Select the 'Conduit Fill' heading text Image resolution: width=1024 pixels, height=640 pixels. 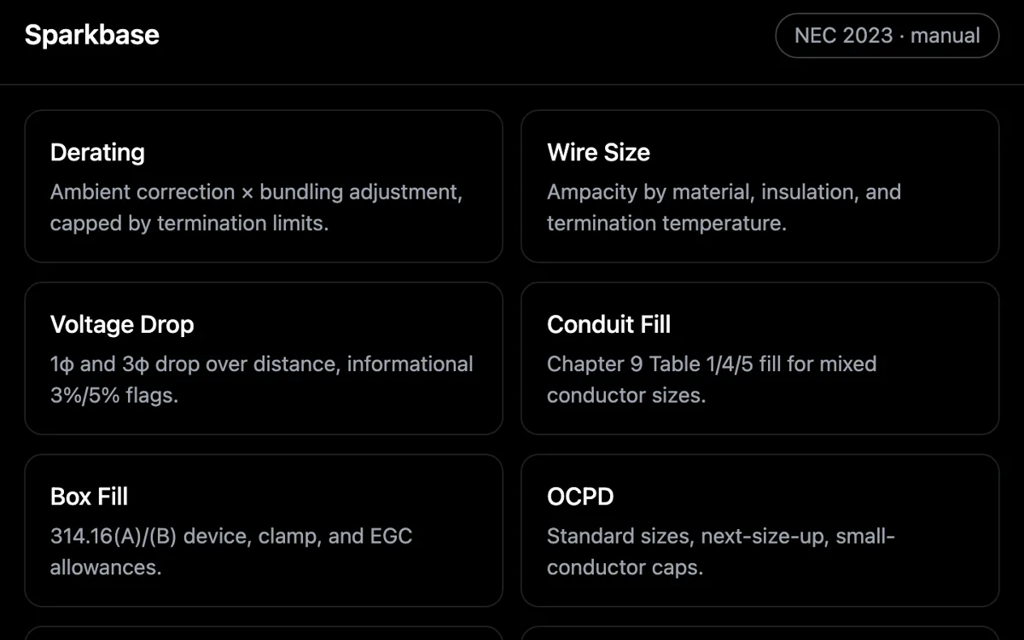coord(608,325)
